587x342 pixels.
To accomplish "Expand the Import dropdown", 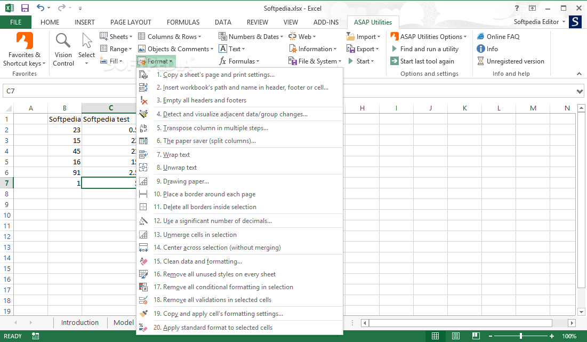I will point(363,36).
